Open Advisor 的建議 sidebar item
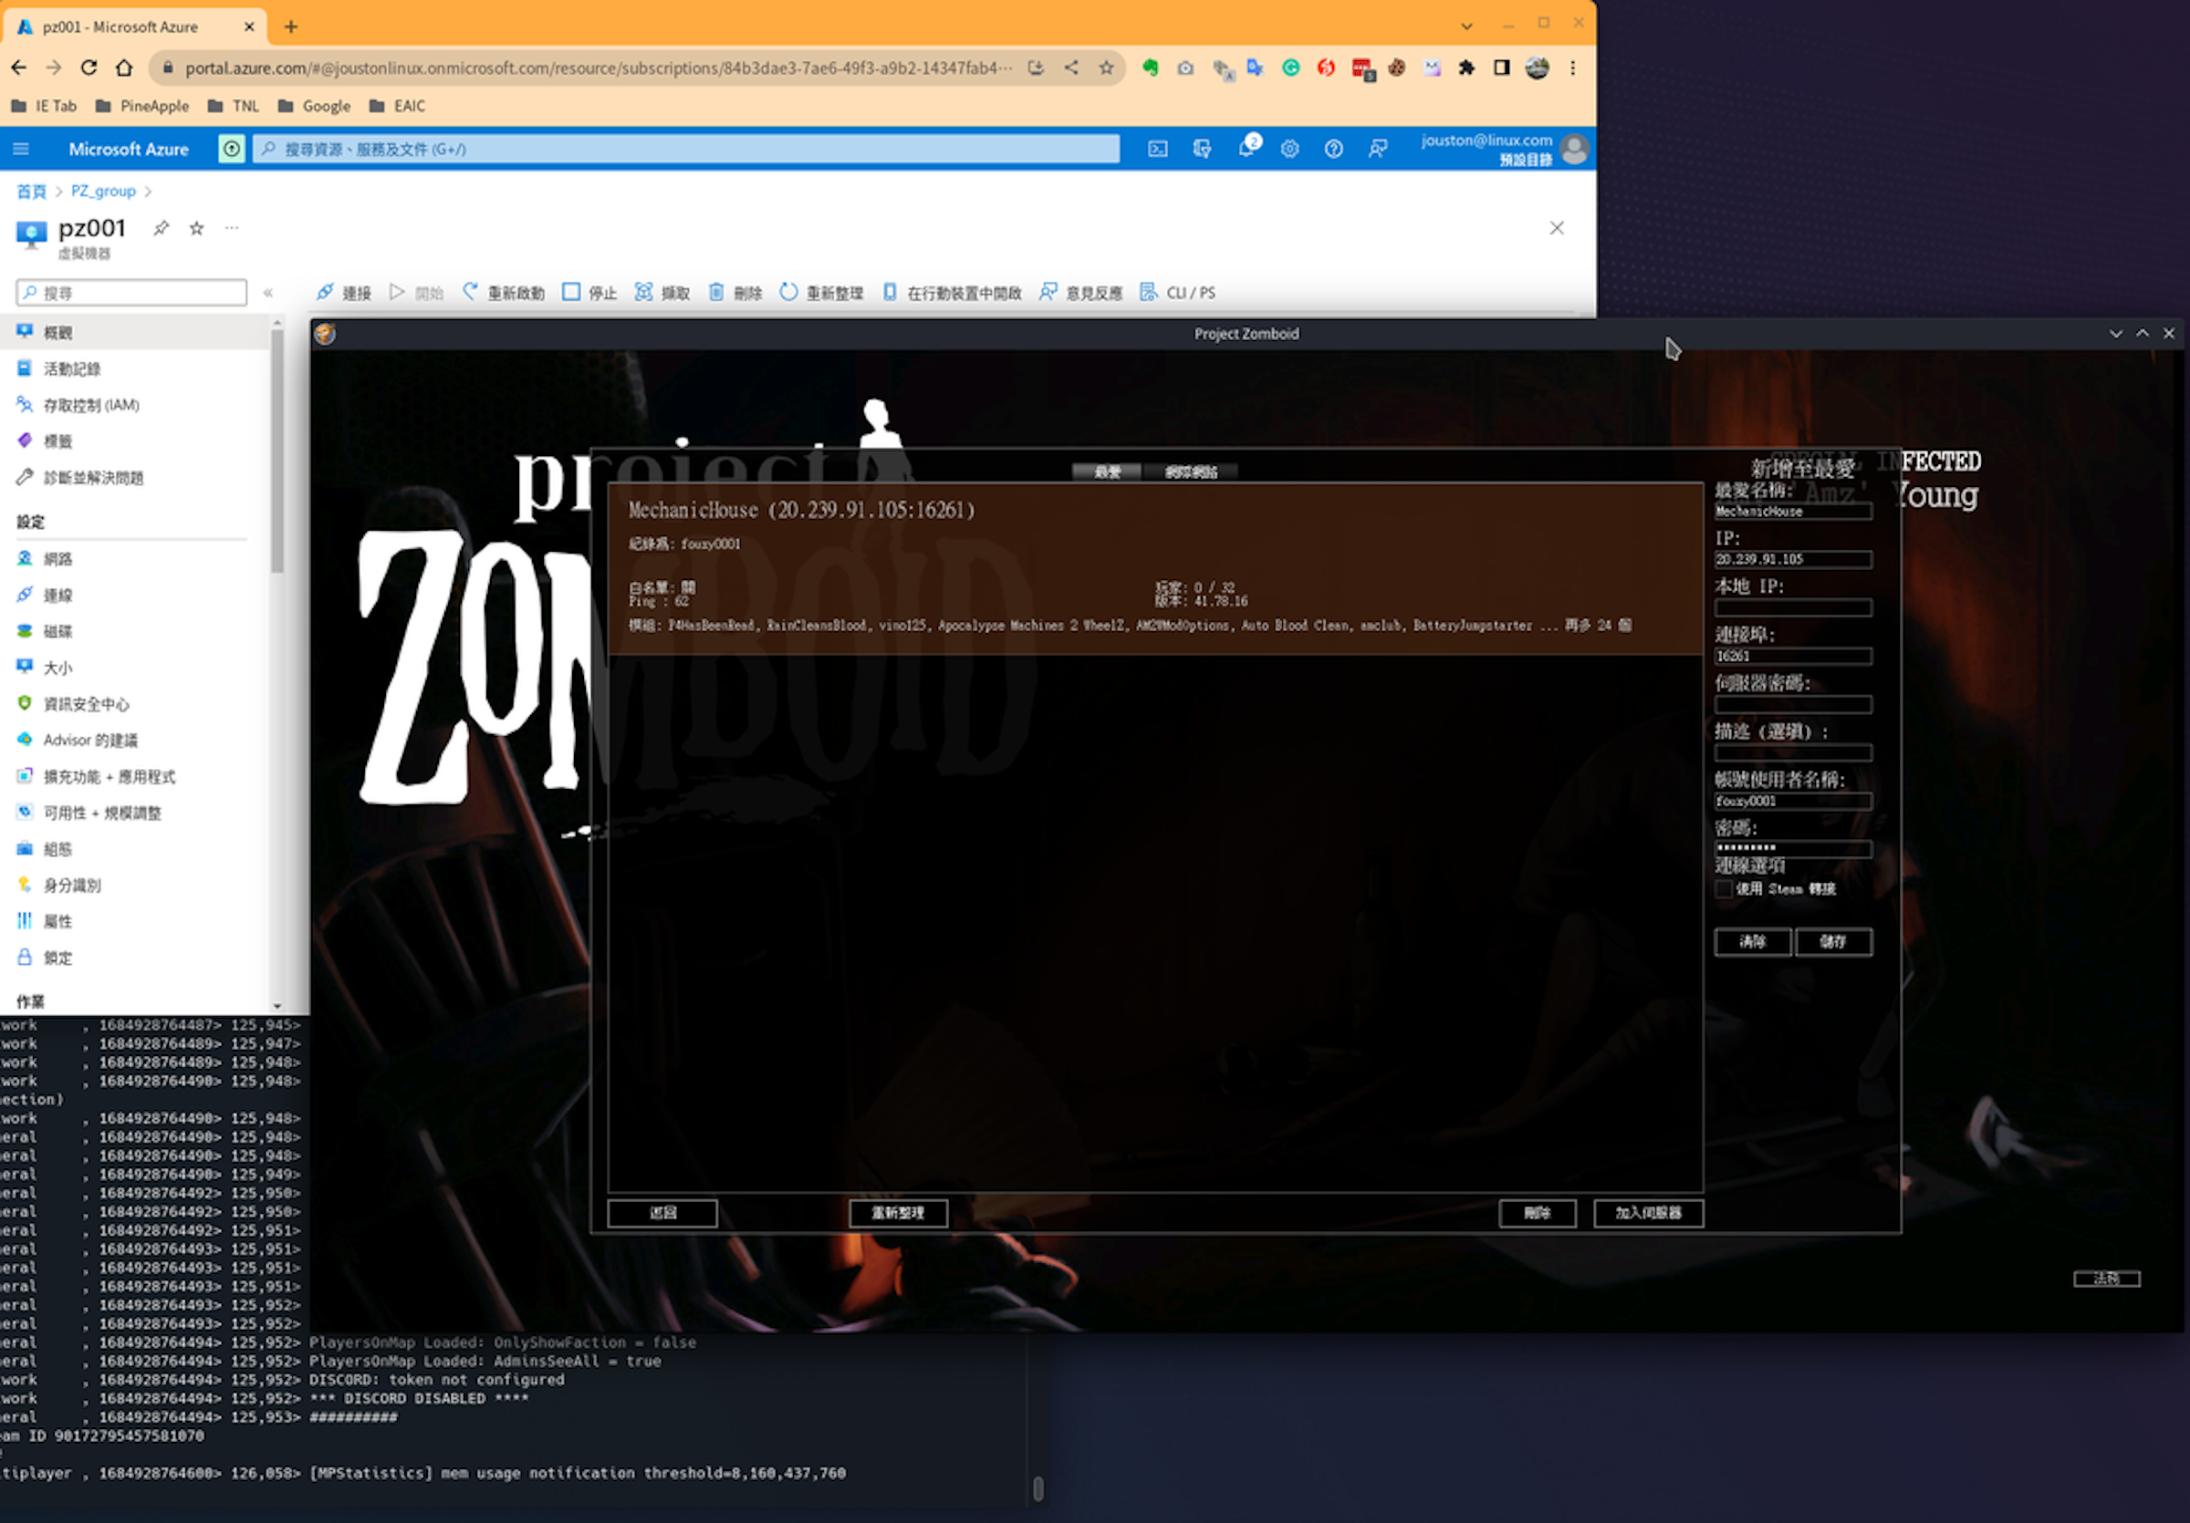The height and width of the screenshot is (1523, 2190). coord(133,740)
